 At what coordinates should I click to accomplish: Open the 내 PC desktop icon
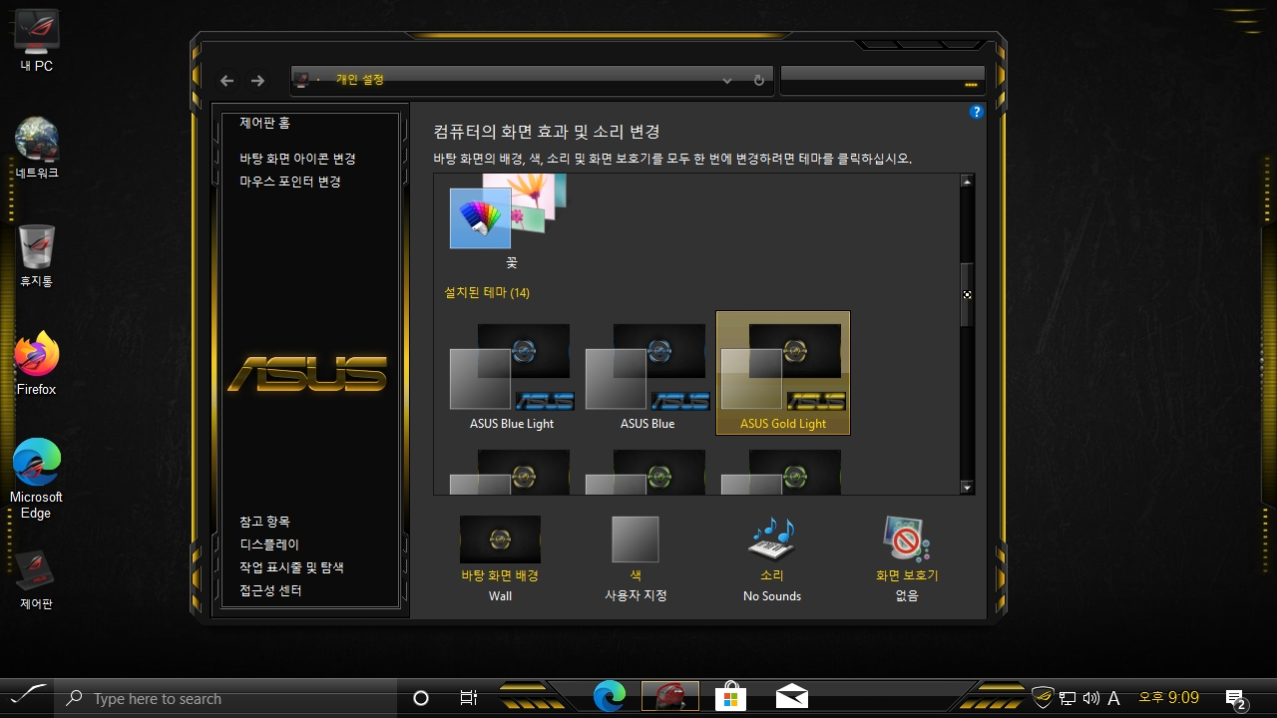tap(37, 42)
